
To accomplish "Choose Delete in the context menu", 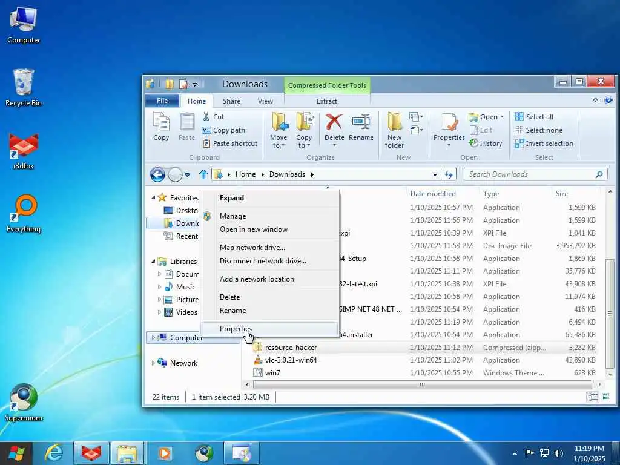I will (269, 297).
